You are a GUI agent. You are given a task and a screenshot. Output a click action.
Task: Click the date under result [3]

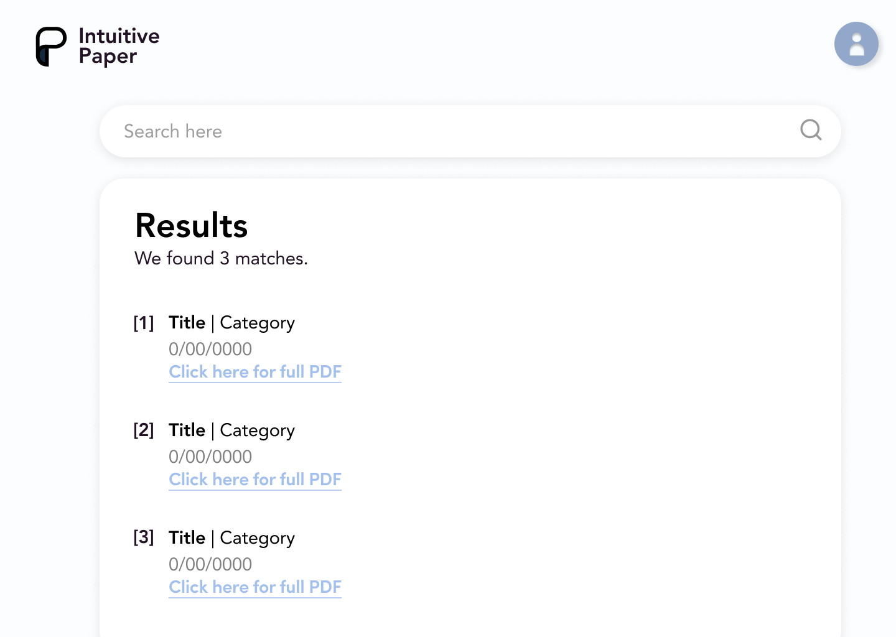click(x=210, y=564)
